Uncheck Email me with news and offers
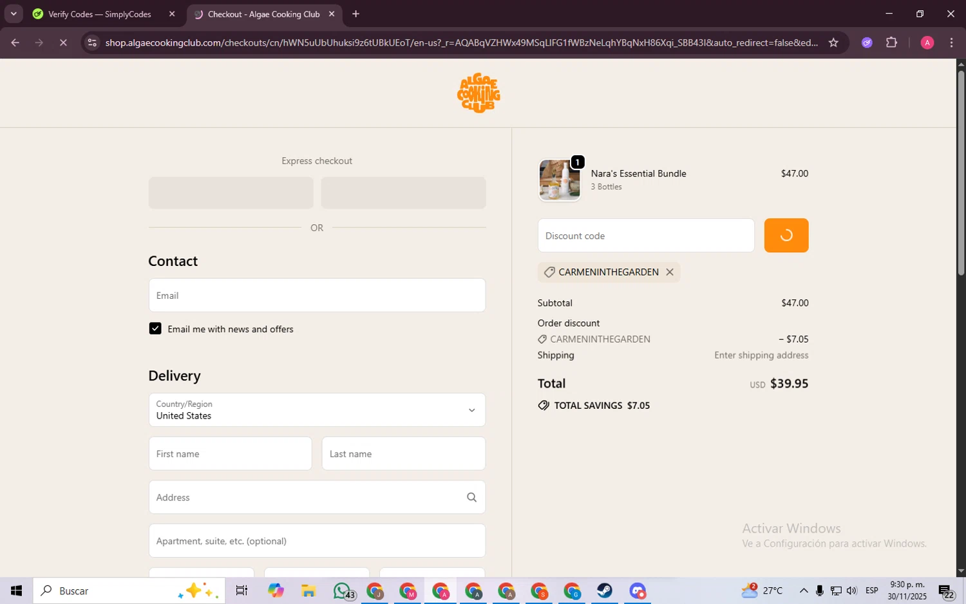Screen dimensions: 966x604 [155, 328]
